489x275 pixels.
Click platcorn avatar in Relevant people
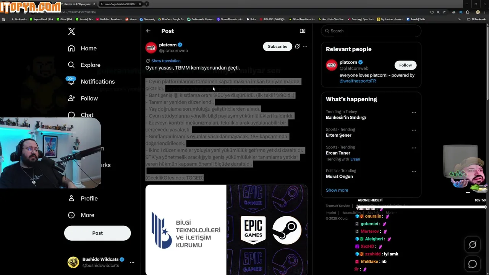coord(331,65)
